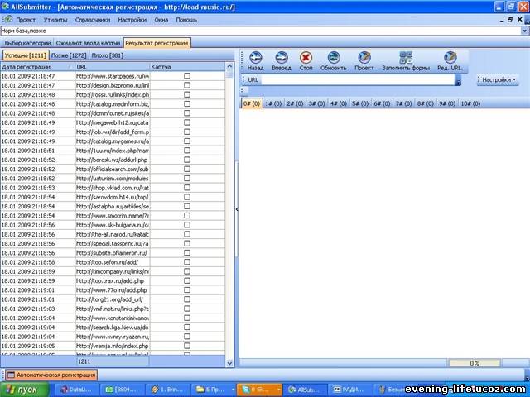This screenshot has width=530, height=397.
Task: Tick captcha checkbox for startpages.ru row
Action: (187, 76)
